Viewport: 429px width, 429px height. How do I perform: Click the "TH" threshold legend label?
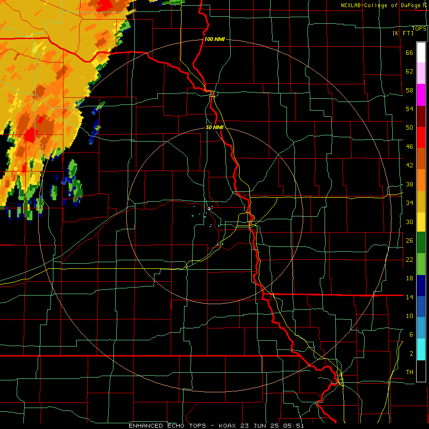409,372
